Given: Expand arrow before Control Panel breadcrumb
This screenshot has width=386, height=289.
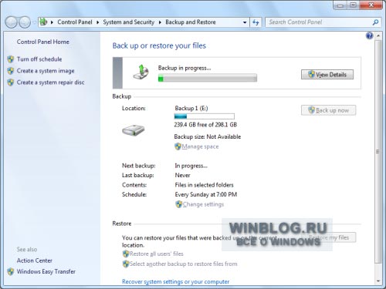Looking at the screenshot, I should (x=52, y=22).
